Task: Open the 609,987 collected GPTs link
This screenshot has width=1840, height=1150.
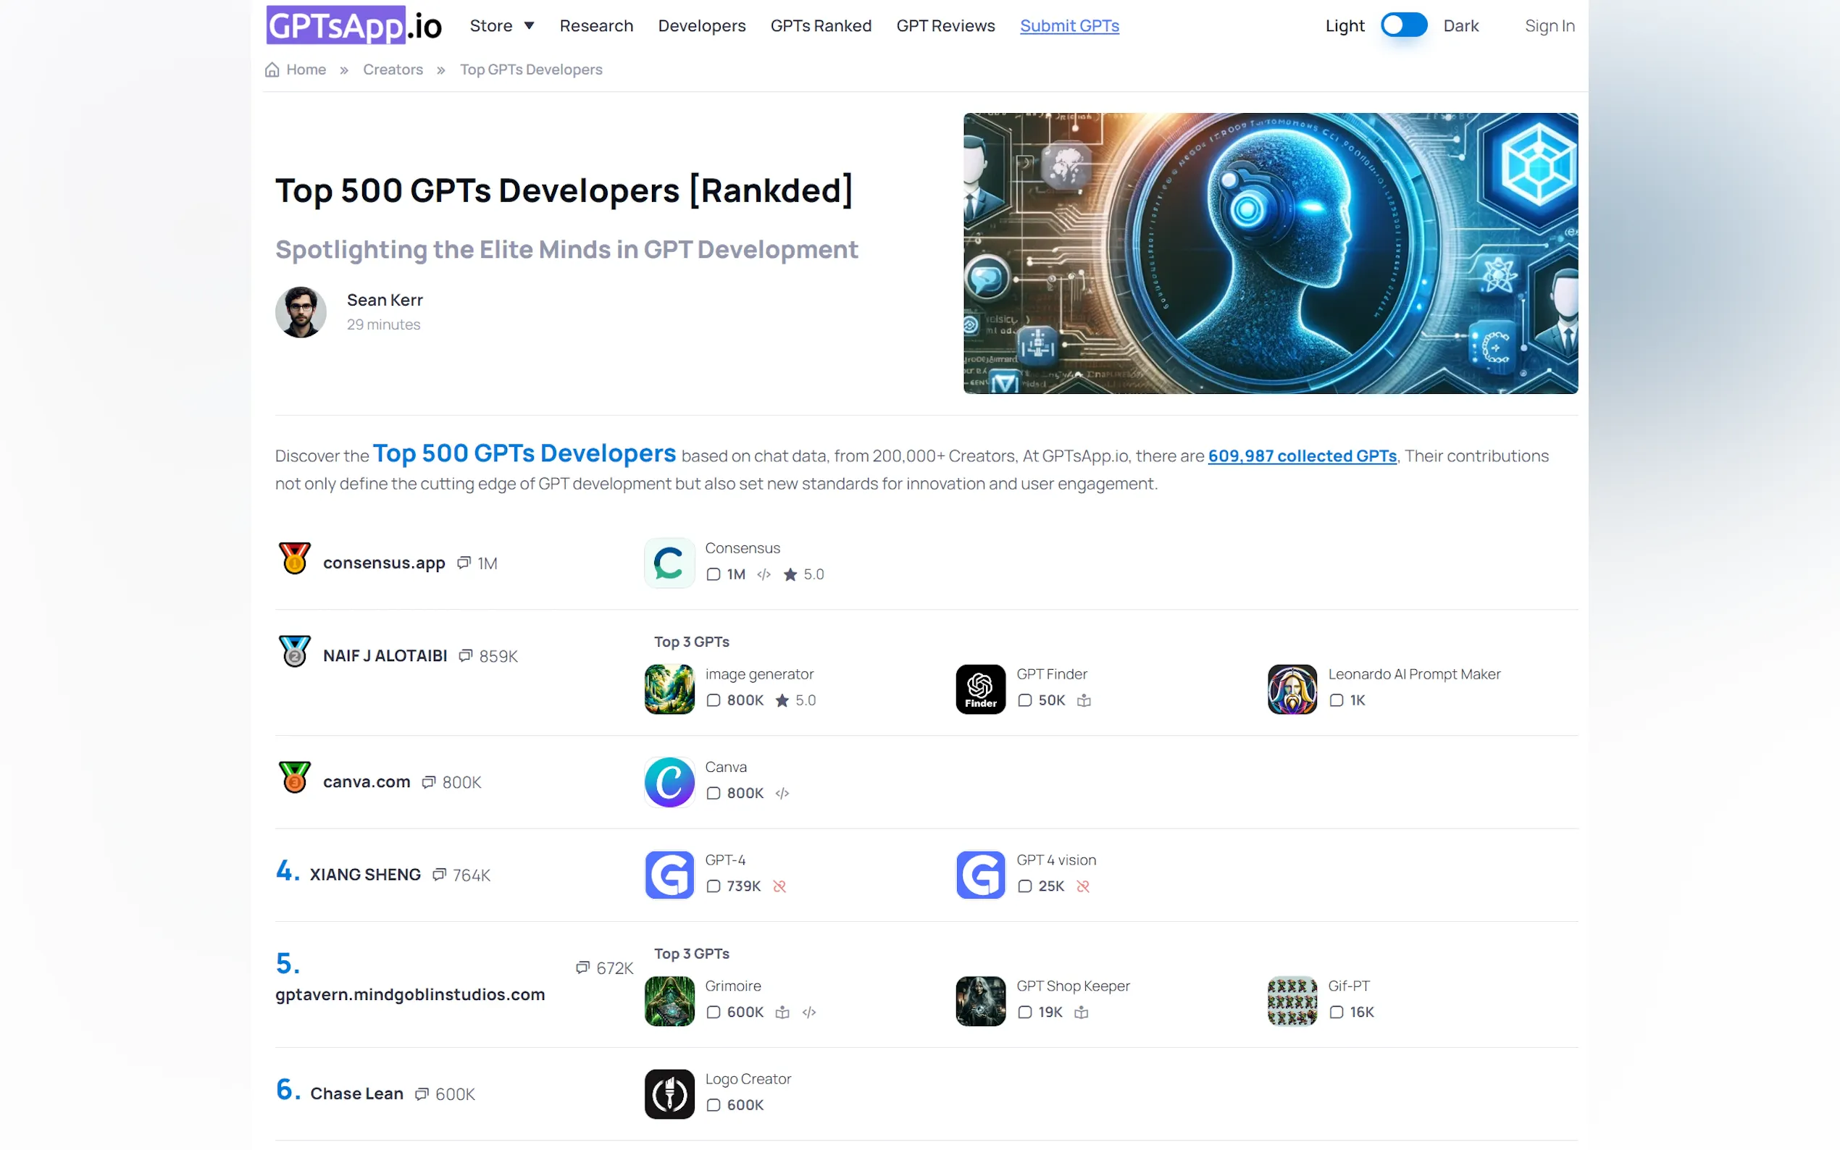Action: point(1302,456)
